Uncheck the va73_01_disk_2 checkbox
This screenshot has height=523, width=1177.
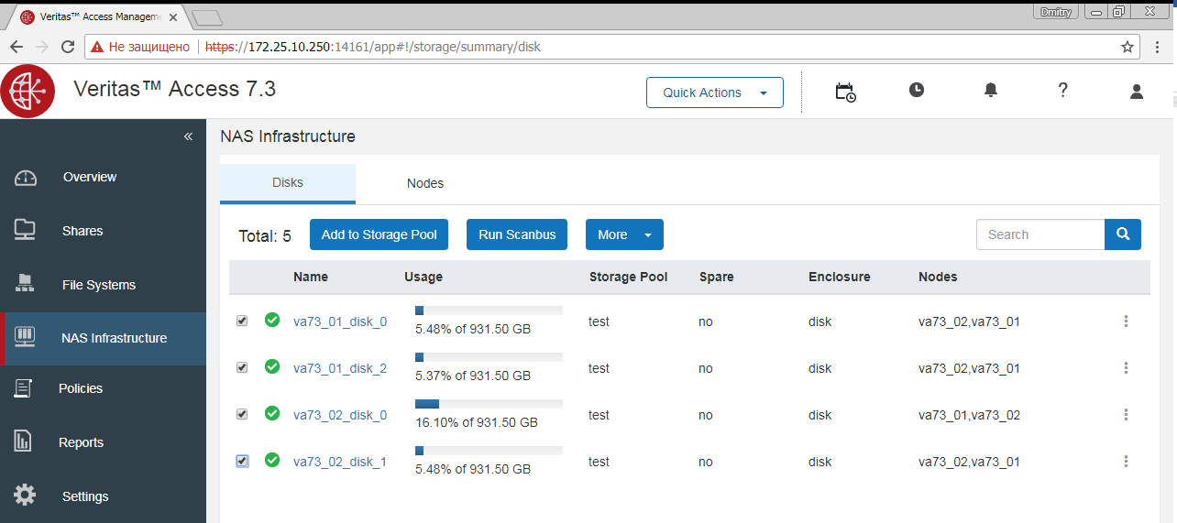(242, 367)
